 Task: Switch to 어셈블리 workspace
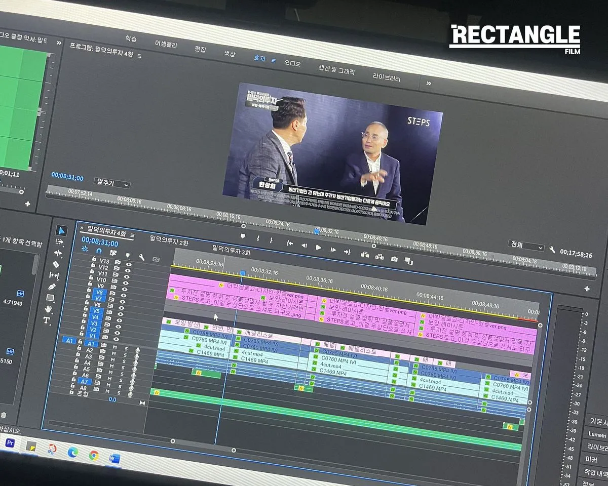point(166,44)
